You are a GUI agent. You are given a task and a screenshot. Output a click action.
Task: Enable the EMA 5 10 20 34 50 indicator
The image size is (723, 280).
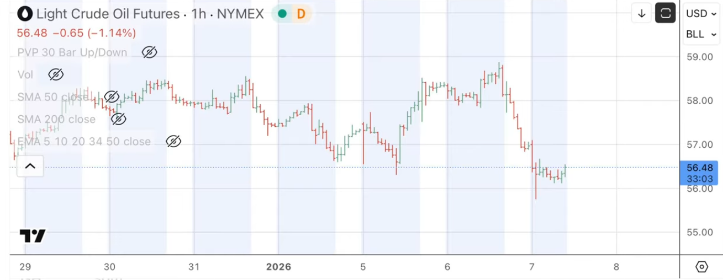(173, 142)
